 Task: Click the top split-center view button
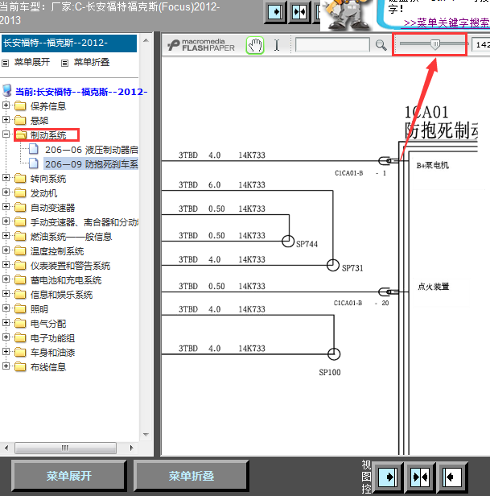[x=299, y=12]
